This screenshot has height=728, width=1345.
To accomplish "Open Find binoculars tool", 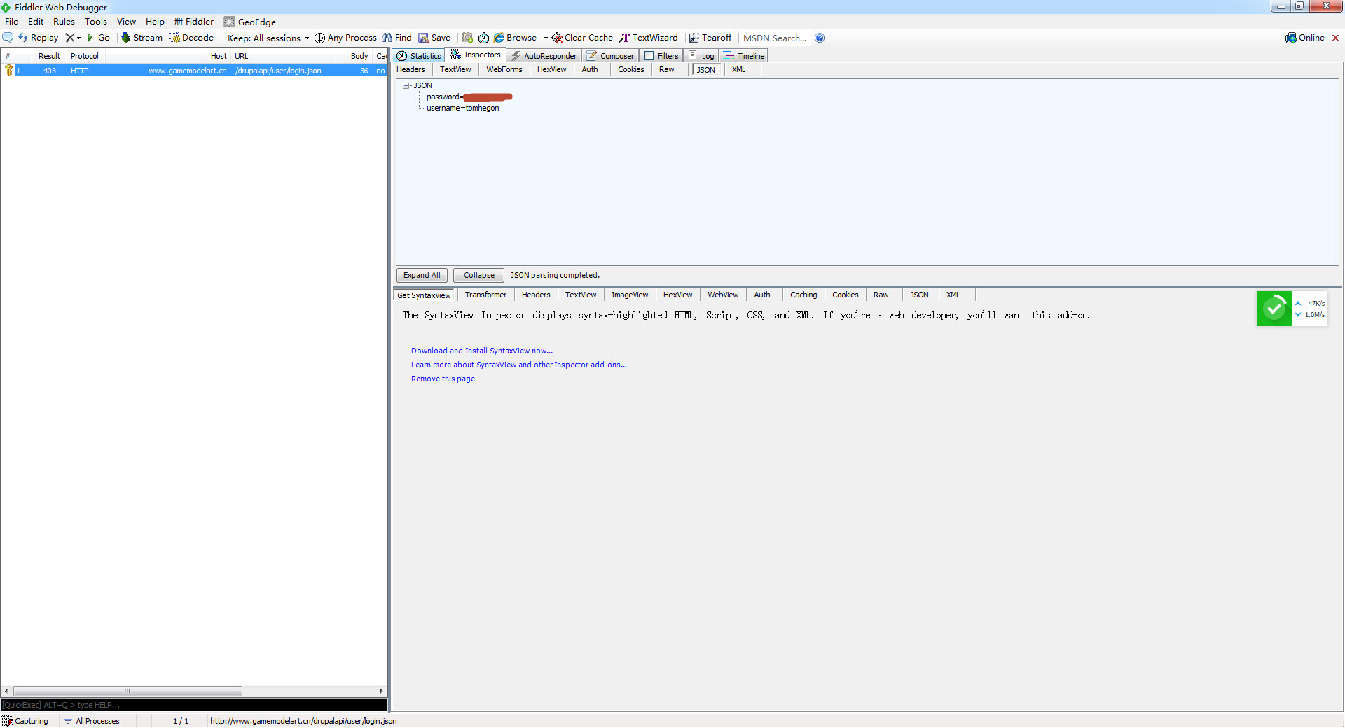I will pos(396,38).
